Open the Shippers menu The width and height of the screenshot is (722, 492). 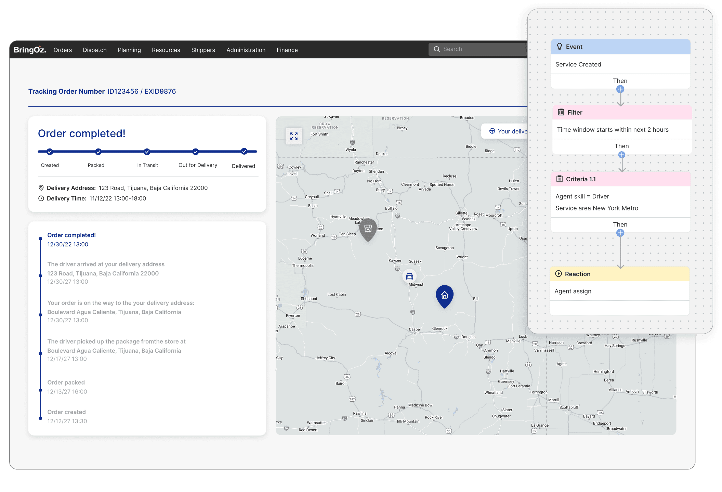203,50
